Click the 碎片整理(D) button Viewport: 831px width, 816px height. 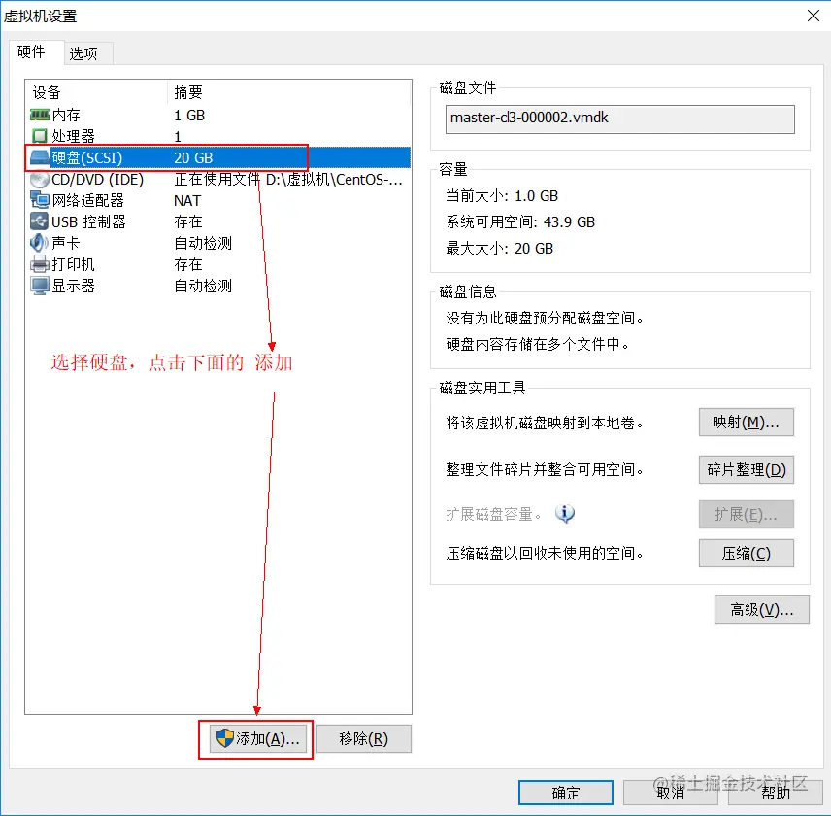pyautogui.click(x=747, y=469)
